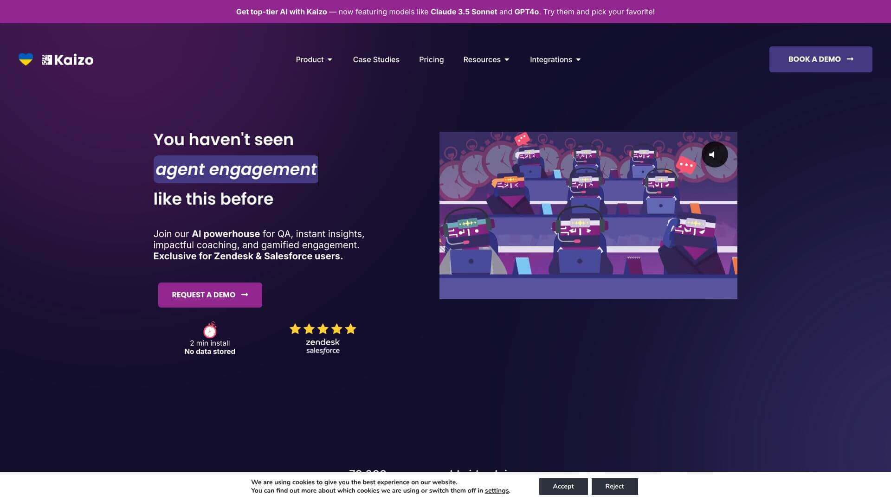This screenshot has height=501, width=891.
Task: Click the Book a Demo button
Action: pos(820,59)
